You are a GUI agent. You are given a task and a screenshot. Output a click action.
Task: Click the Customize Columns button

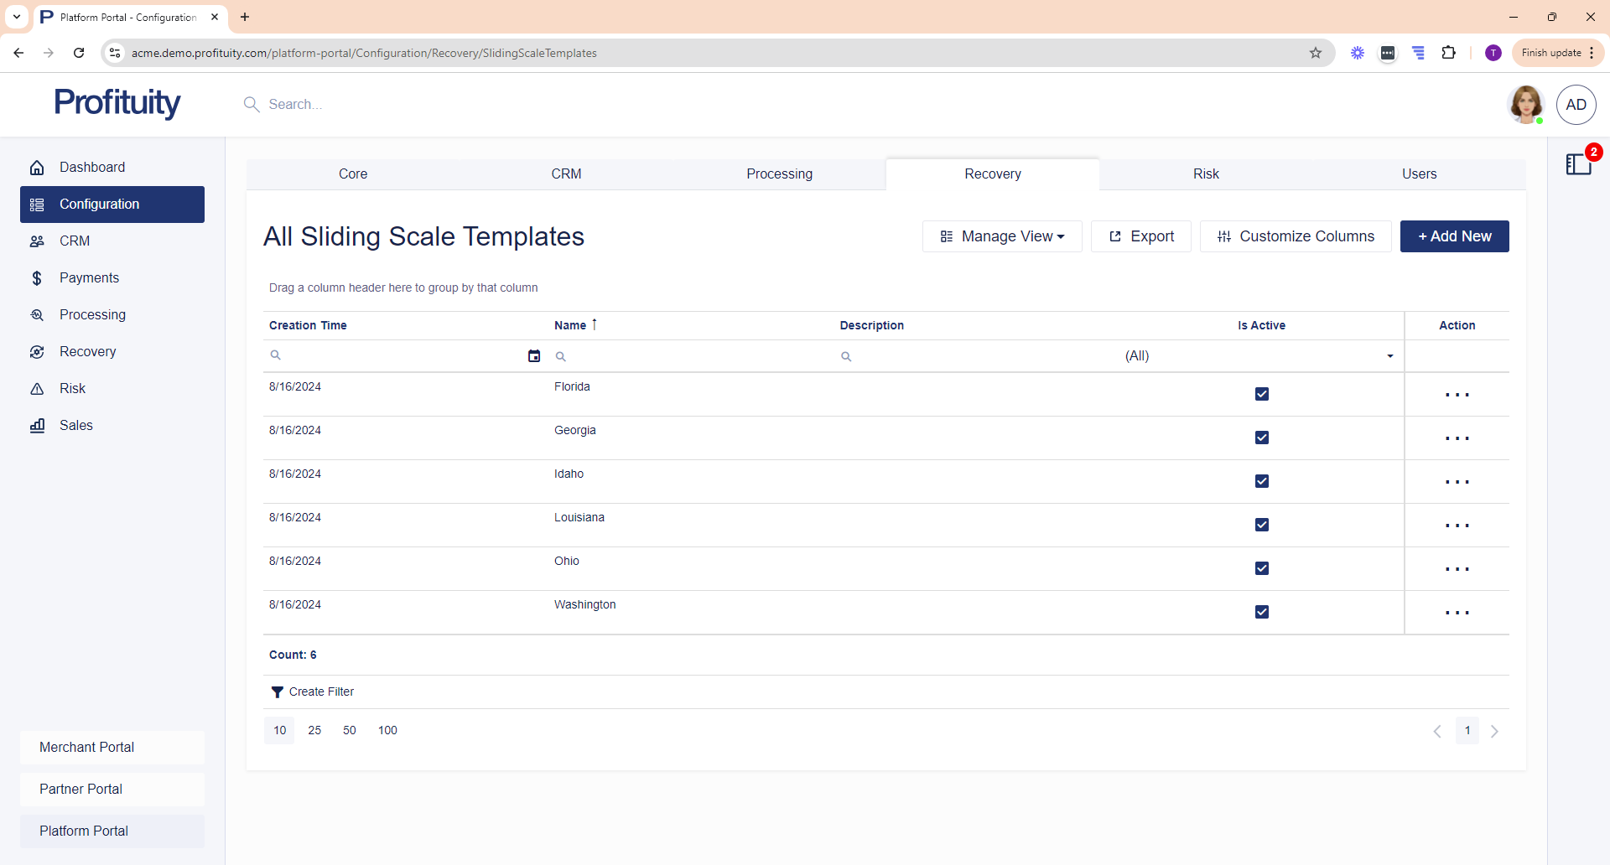pos(1296,236)
